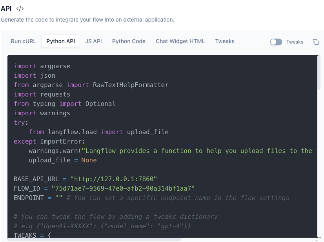This screenshot has width=324, height=242.
Task: Open the JS API tab
Action: (93, 41)
